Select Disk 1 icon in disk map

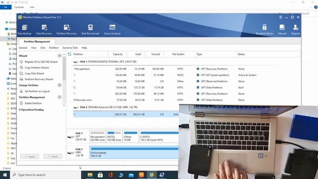point(71,137)
